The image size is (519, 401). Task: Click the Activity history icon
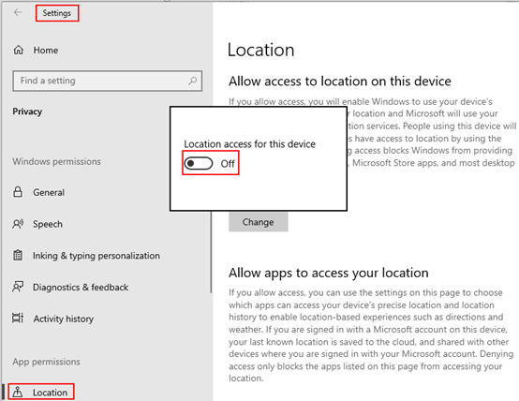[x=18, y=319]
